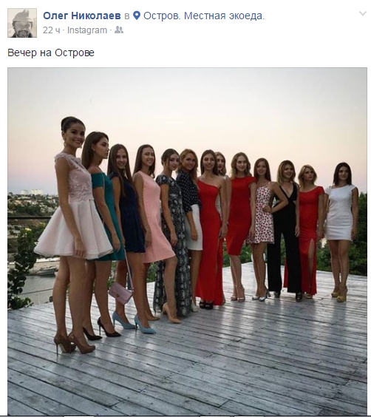Click the Instagram source link
This screenshot has height=417, width=371.
point(87,30)
